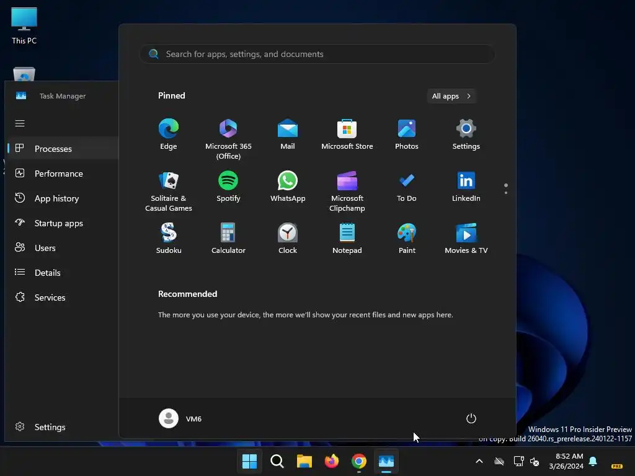Open the VM6 user account menu
The width and height of the screenshot is (635, 476).
(180, 418)
